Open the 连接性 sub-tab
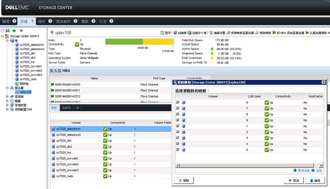330x189 pixels. tap(66, 108)
